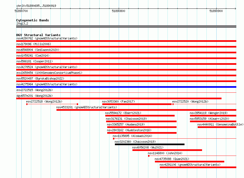The image size is (244, 178).
Task: Select the 20q13.2 band label
Action: pos(22,24)
